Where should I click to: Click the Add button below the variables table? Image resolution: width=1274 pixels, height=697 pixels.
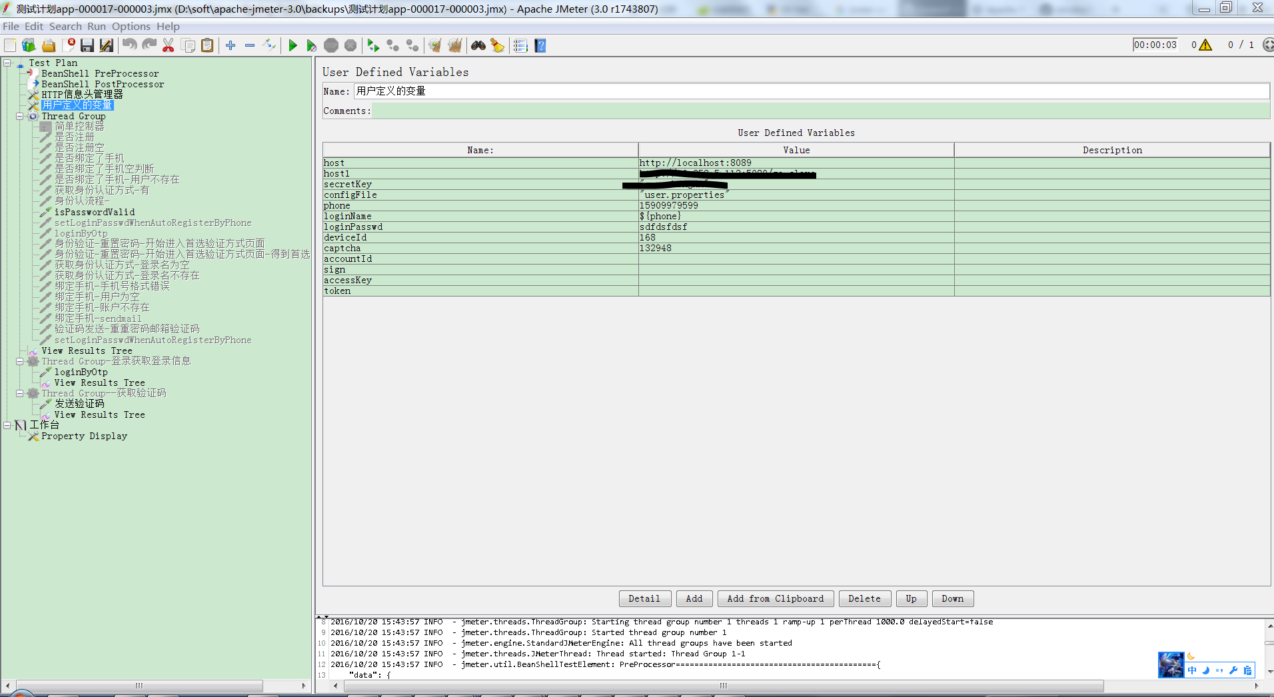pos(694,598)
